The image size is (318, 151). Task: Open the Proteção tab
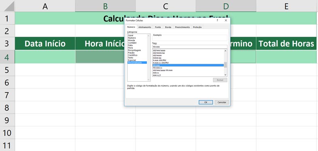click(x=197, y=27)
